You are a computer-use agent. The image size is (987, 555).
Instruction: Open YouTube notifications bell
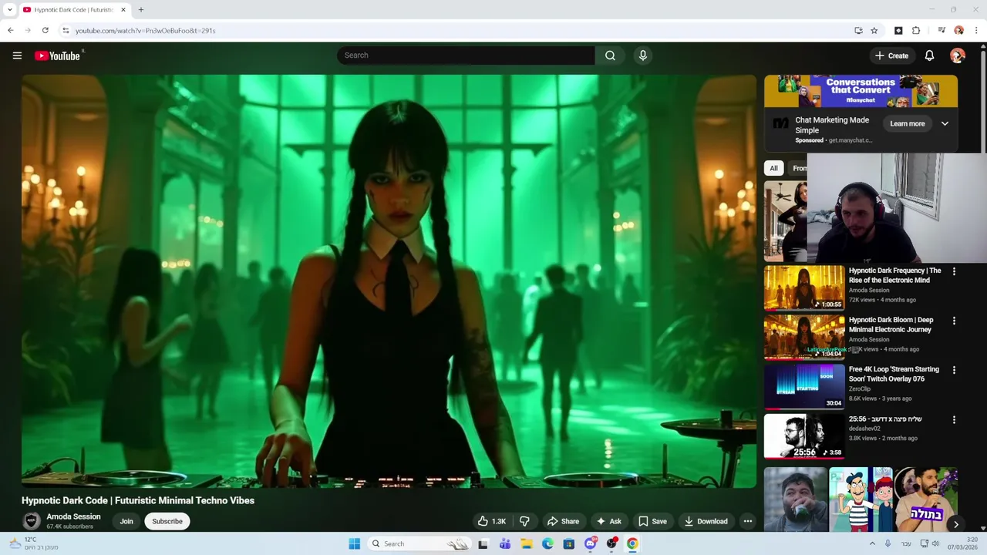929,55
